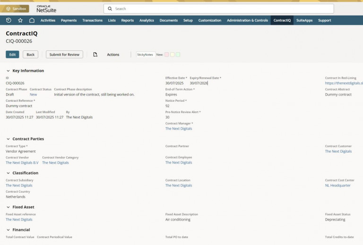Click the Expires end-of-term value
This screenshot has height=245, width=363.
click(x=171, y=95)
